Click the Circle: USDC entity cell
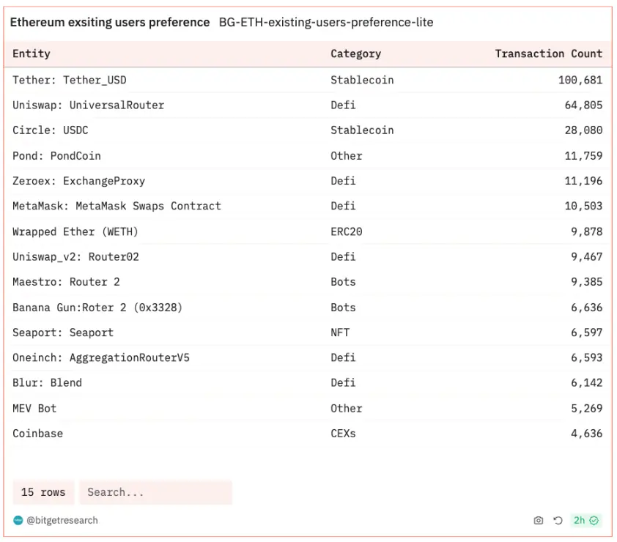Screen dimensions: 617x542 (51, 130)
